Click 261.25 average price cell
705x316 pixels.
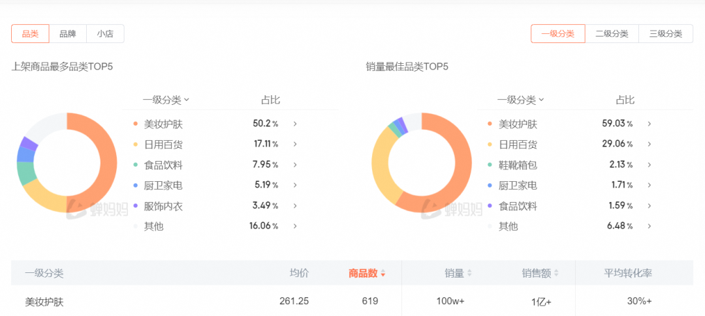[x=294, y=301]
